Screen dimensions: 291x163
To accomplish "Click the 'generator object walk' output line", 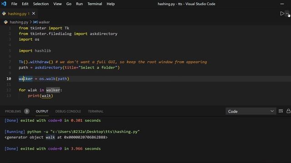I will (56, 137).
